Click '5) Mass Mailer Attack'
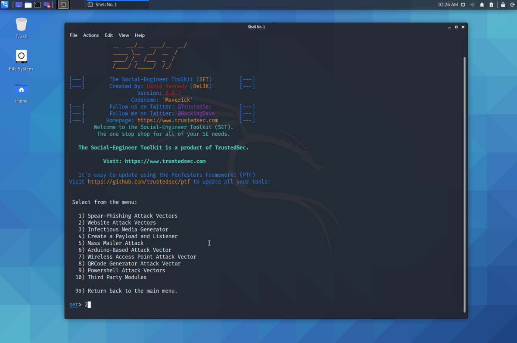The image size is (517, 343). click(111, 243)
